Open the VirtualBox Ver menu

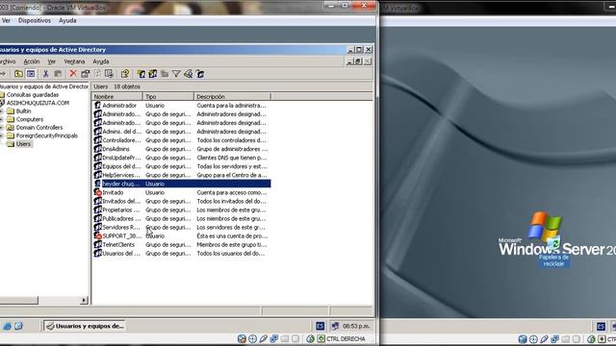tap(6, 20)
